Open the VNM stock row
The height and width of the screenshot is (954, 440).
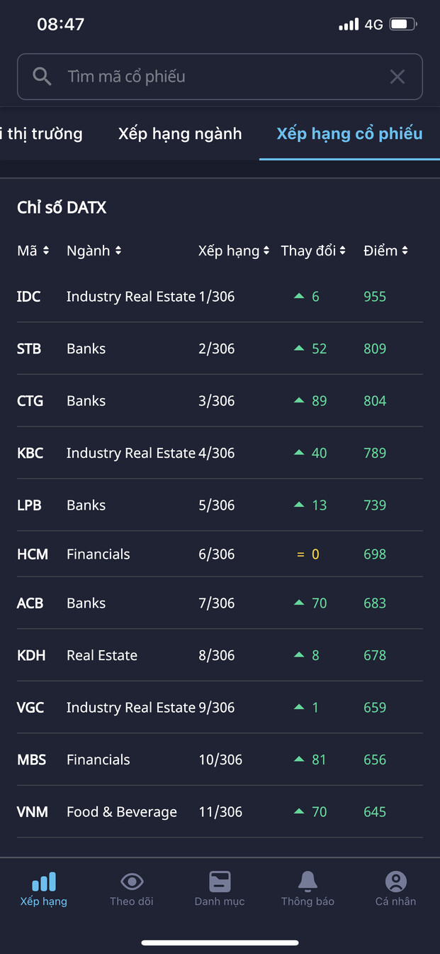pyautogui.click(x=220, y=811)
